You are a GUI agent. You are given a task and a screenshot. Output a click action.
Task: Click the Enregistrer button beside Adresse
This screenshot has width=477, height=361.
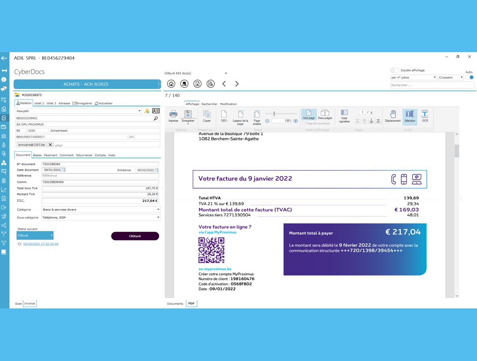point(82,103)
